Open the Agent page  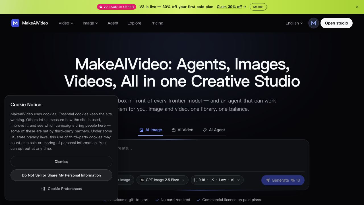[113, 23]
